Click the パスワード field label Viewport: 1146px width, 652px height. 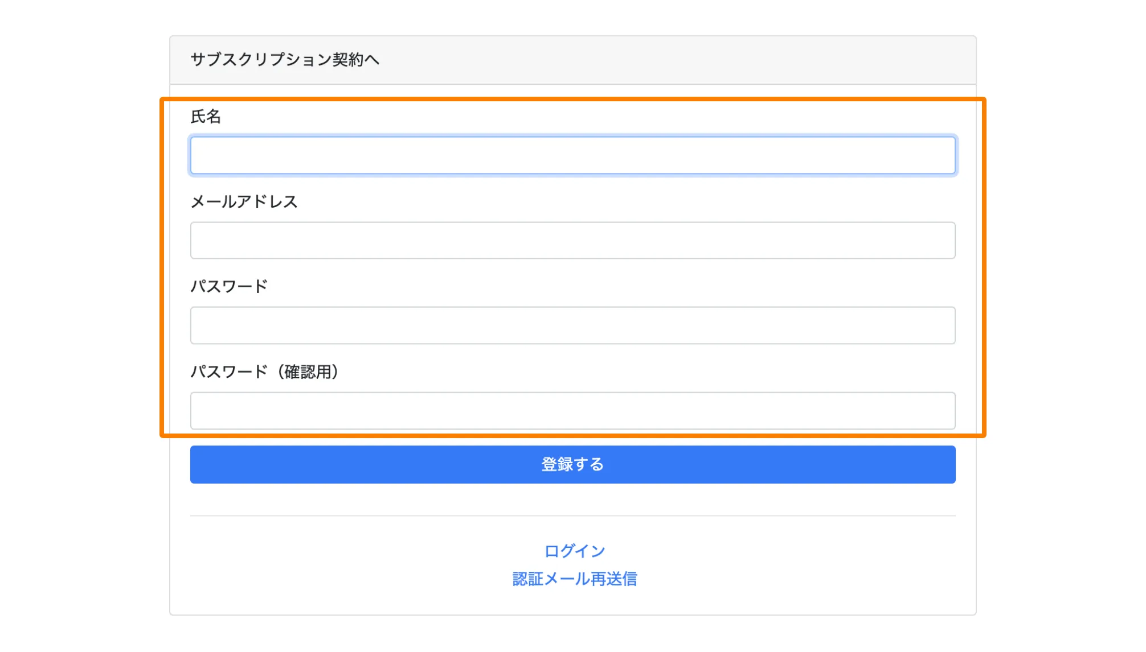[x=229, y=286]
